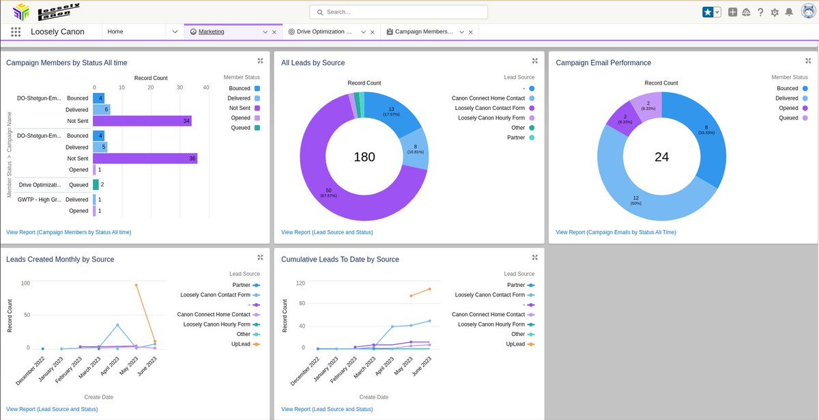This screenshot has width=819, height=420.
Task: Open the Global Actions plus menu
Action: 732,12
